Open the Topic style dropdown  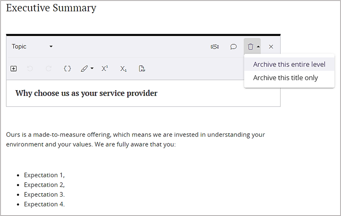tap(32, 47)
